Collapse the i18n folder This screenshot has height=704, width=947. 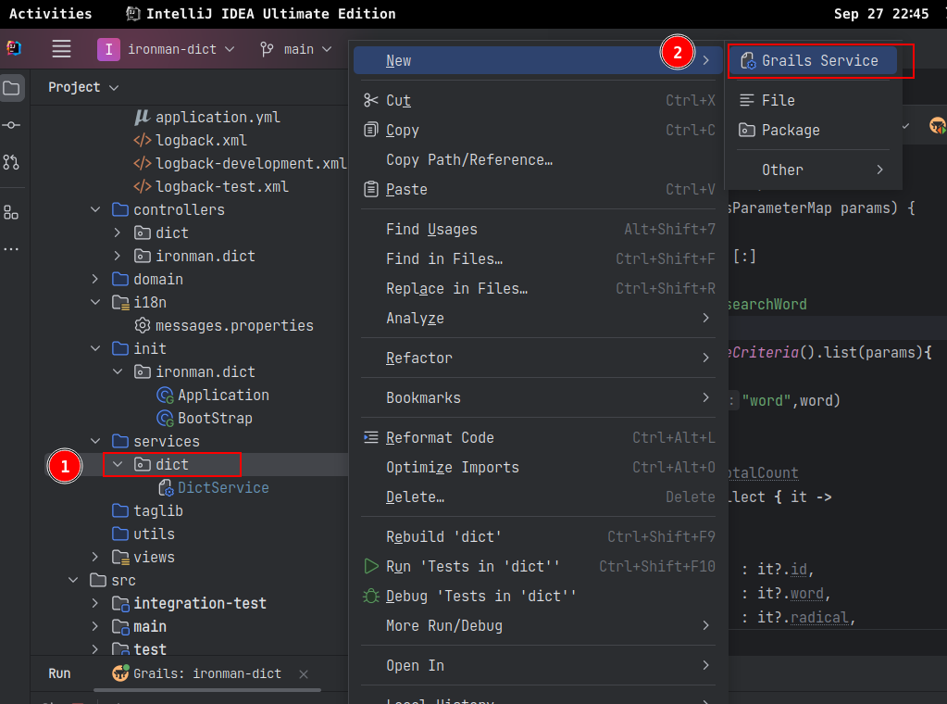(x=95, y=302)
